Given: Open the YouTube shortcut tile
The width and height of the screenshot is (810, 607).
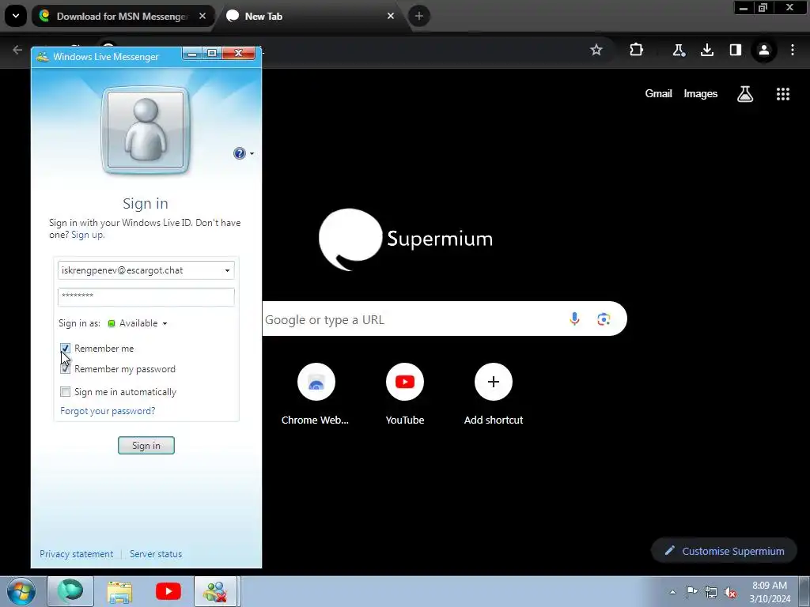Looking at the screenshot, I should click(x=404, y=394).
